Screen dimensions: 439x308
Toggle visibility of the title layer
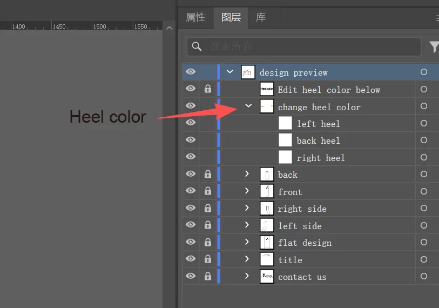[x=191, y=258]
